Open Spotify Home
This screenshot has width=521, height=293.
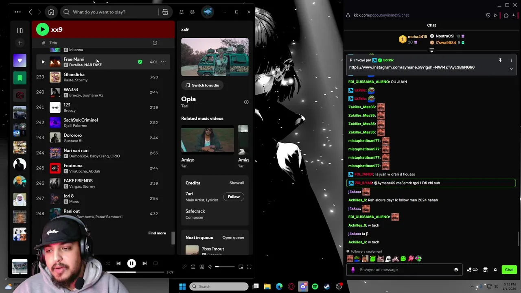(51, 12)
